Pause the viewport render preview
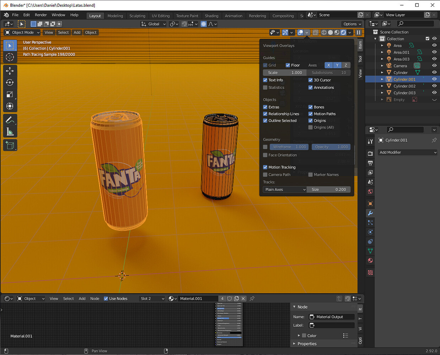Screen dimensions: 440x355 click(x=359, y=32)
